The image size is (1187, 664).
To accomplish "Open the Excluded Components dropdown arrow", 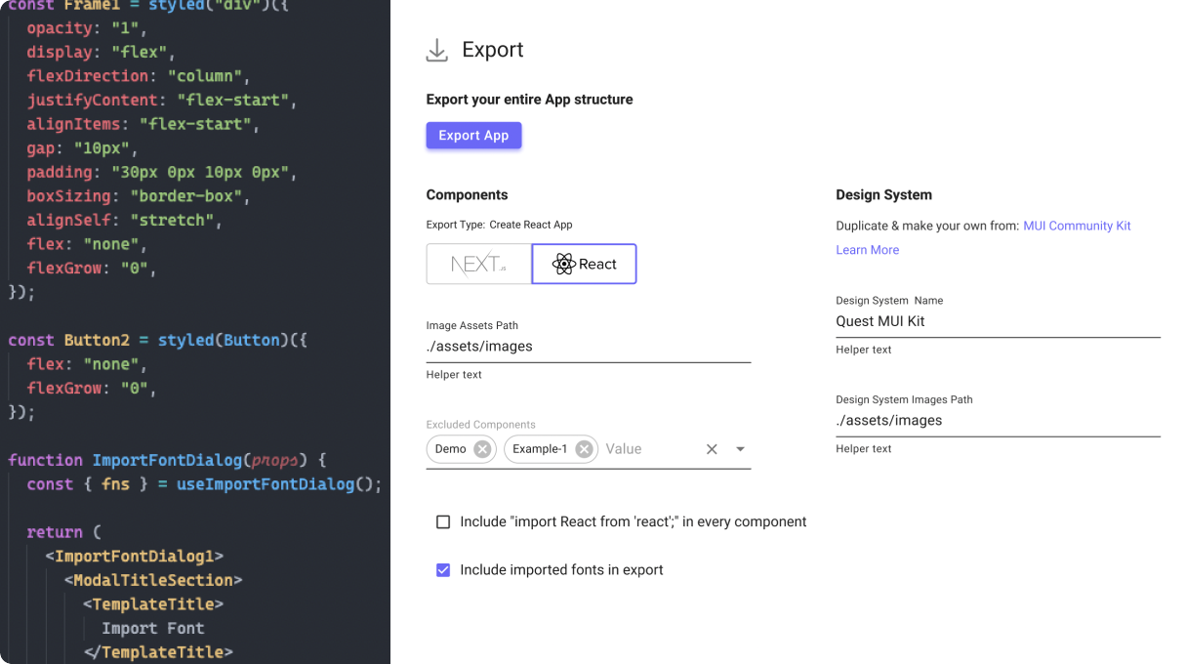I will (740, 449).
